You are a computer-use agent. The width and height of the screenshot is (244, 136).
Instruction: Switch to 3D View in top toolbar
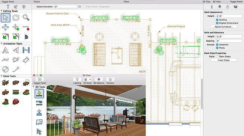click(217, 1)
